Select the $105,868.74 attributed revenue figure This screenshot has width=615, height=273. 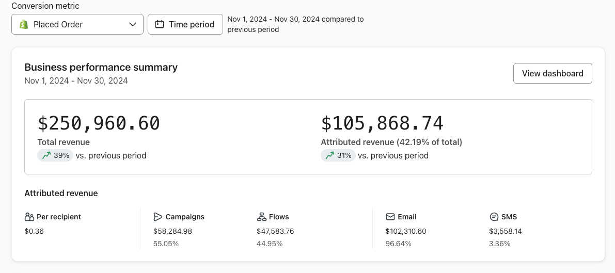tap(382, 123)
